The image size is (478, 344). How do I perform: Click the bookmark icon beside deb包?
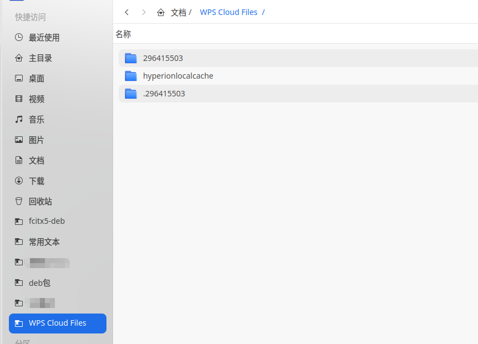tap(19, 283)
